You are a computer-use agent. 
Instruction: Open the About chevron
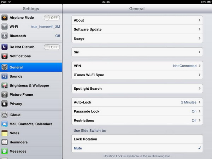pyautogui.click(x=199, y=20)
